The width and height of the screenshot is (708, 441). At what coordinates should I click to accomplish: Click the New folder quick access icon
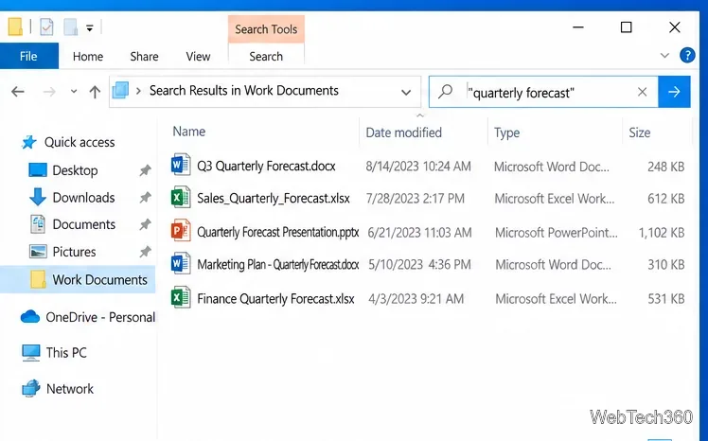coord(70,27)
